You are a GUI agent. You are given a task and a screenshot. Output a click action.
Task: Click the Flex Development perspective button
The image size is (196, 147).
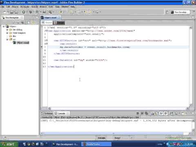point(180,12)
